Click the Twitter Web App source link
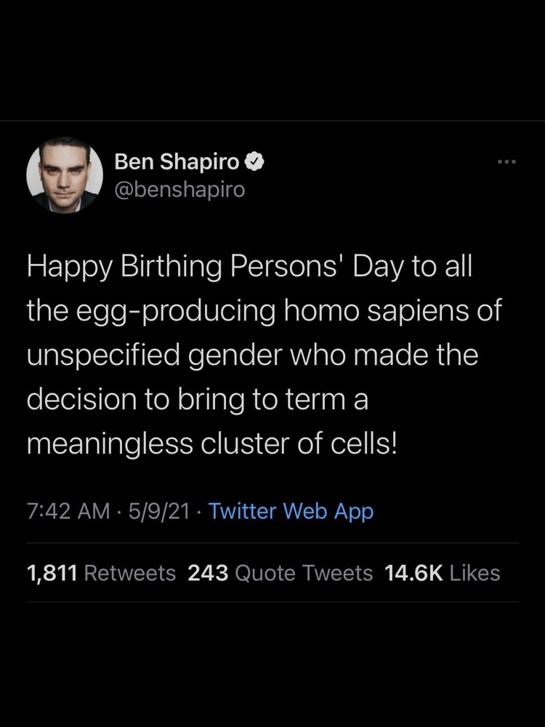The image size is (545, 727). coord(291,511)
